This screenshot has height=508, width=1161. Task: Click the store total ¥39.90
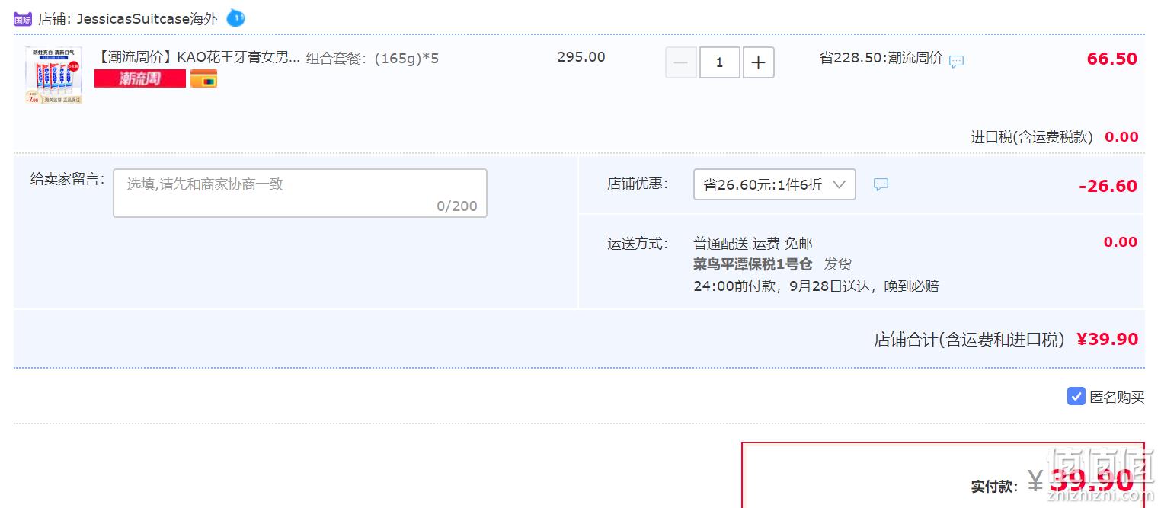[x=1107, y=339]
